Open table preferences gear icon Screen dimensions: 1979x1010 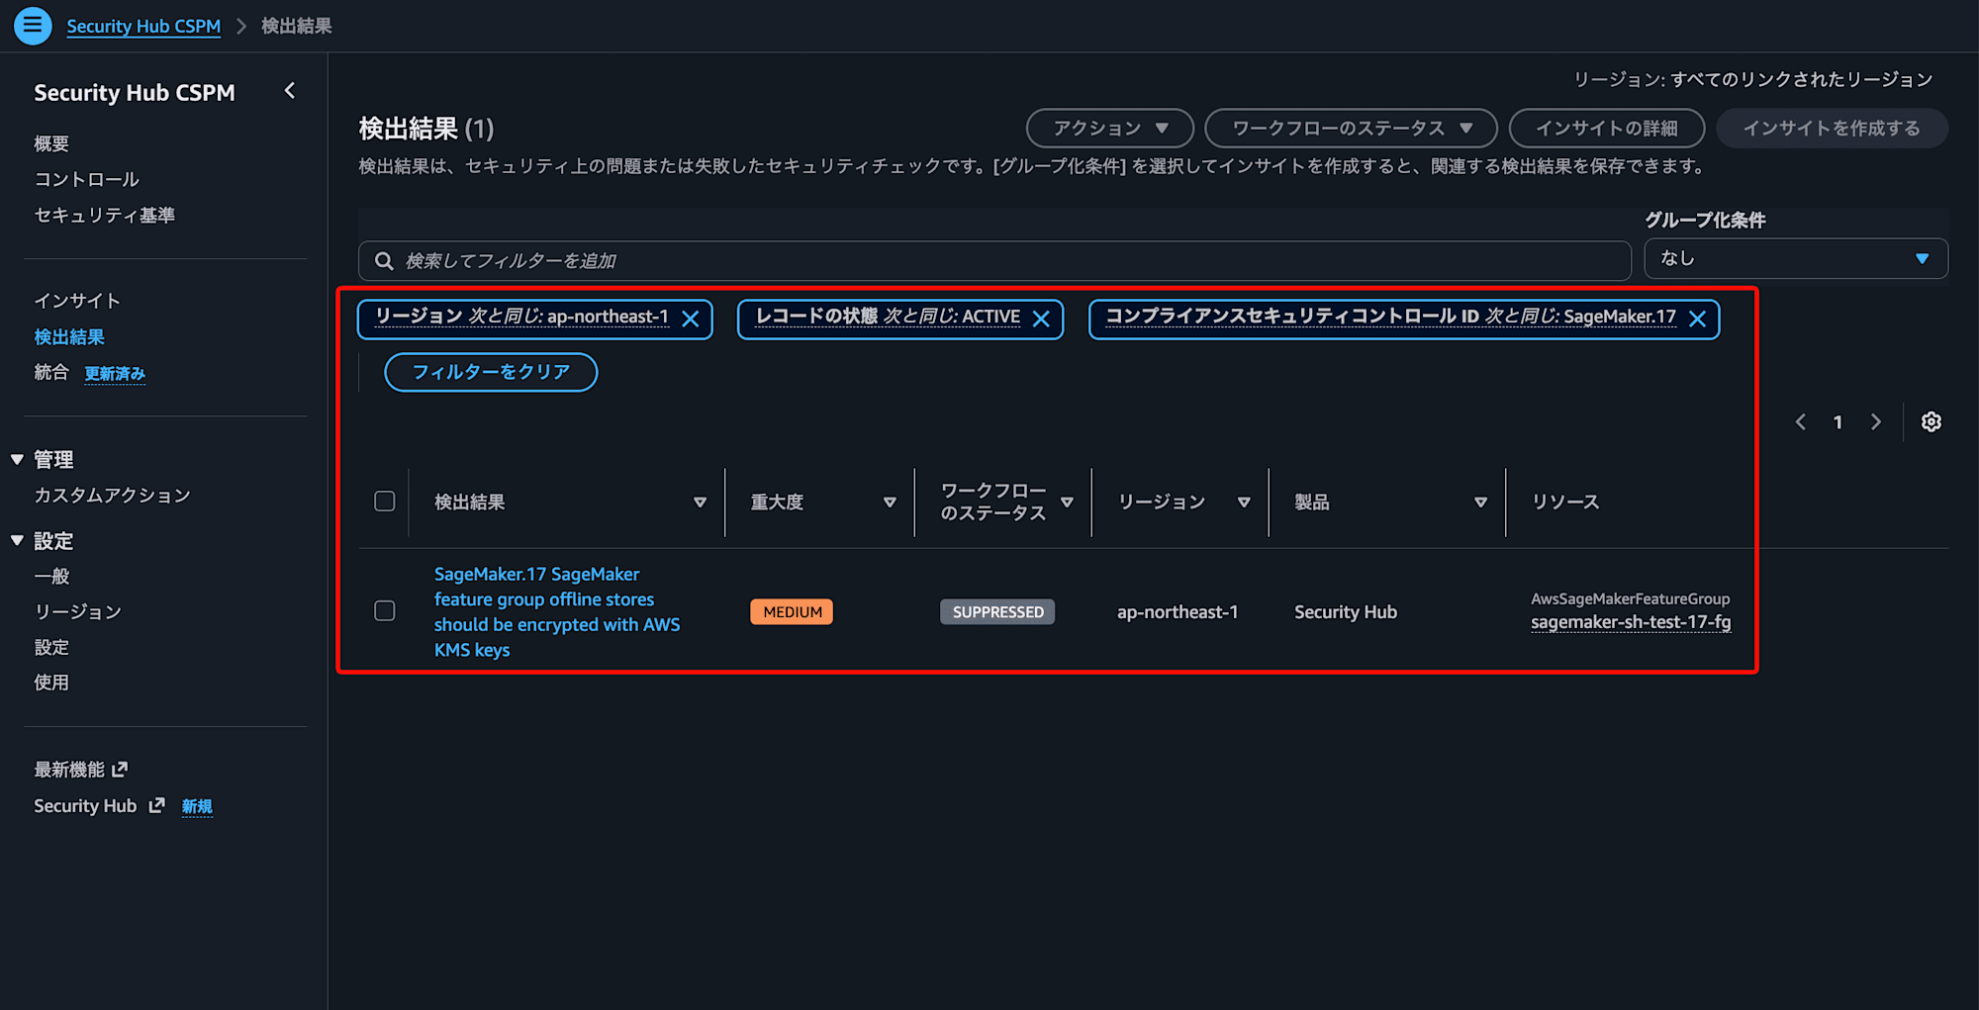click(x=1931, y=422)
